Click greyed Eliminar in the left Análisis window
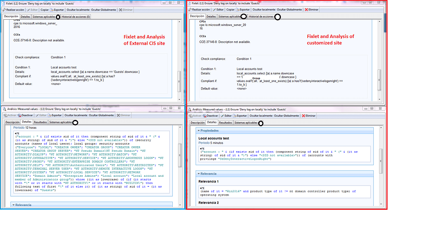The height and width of the screenshot is (229, 428). pos(124,115)
